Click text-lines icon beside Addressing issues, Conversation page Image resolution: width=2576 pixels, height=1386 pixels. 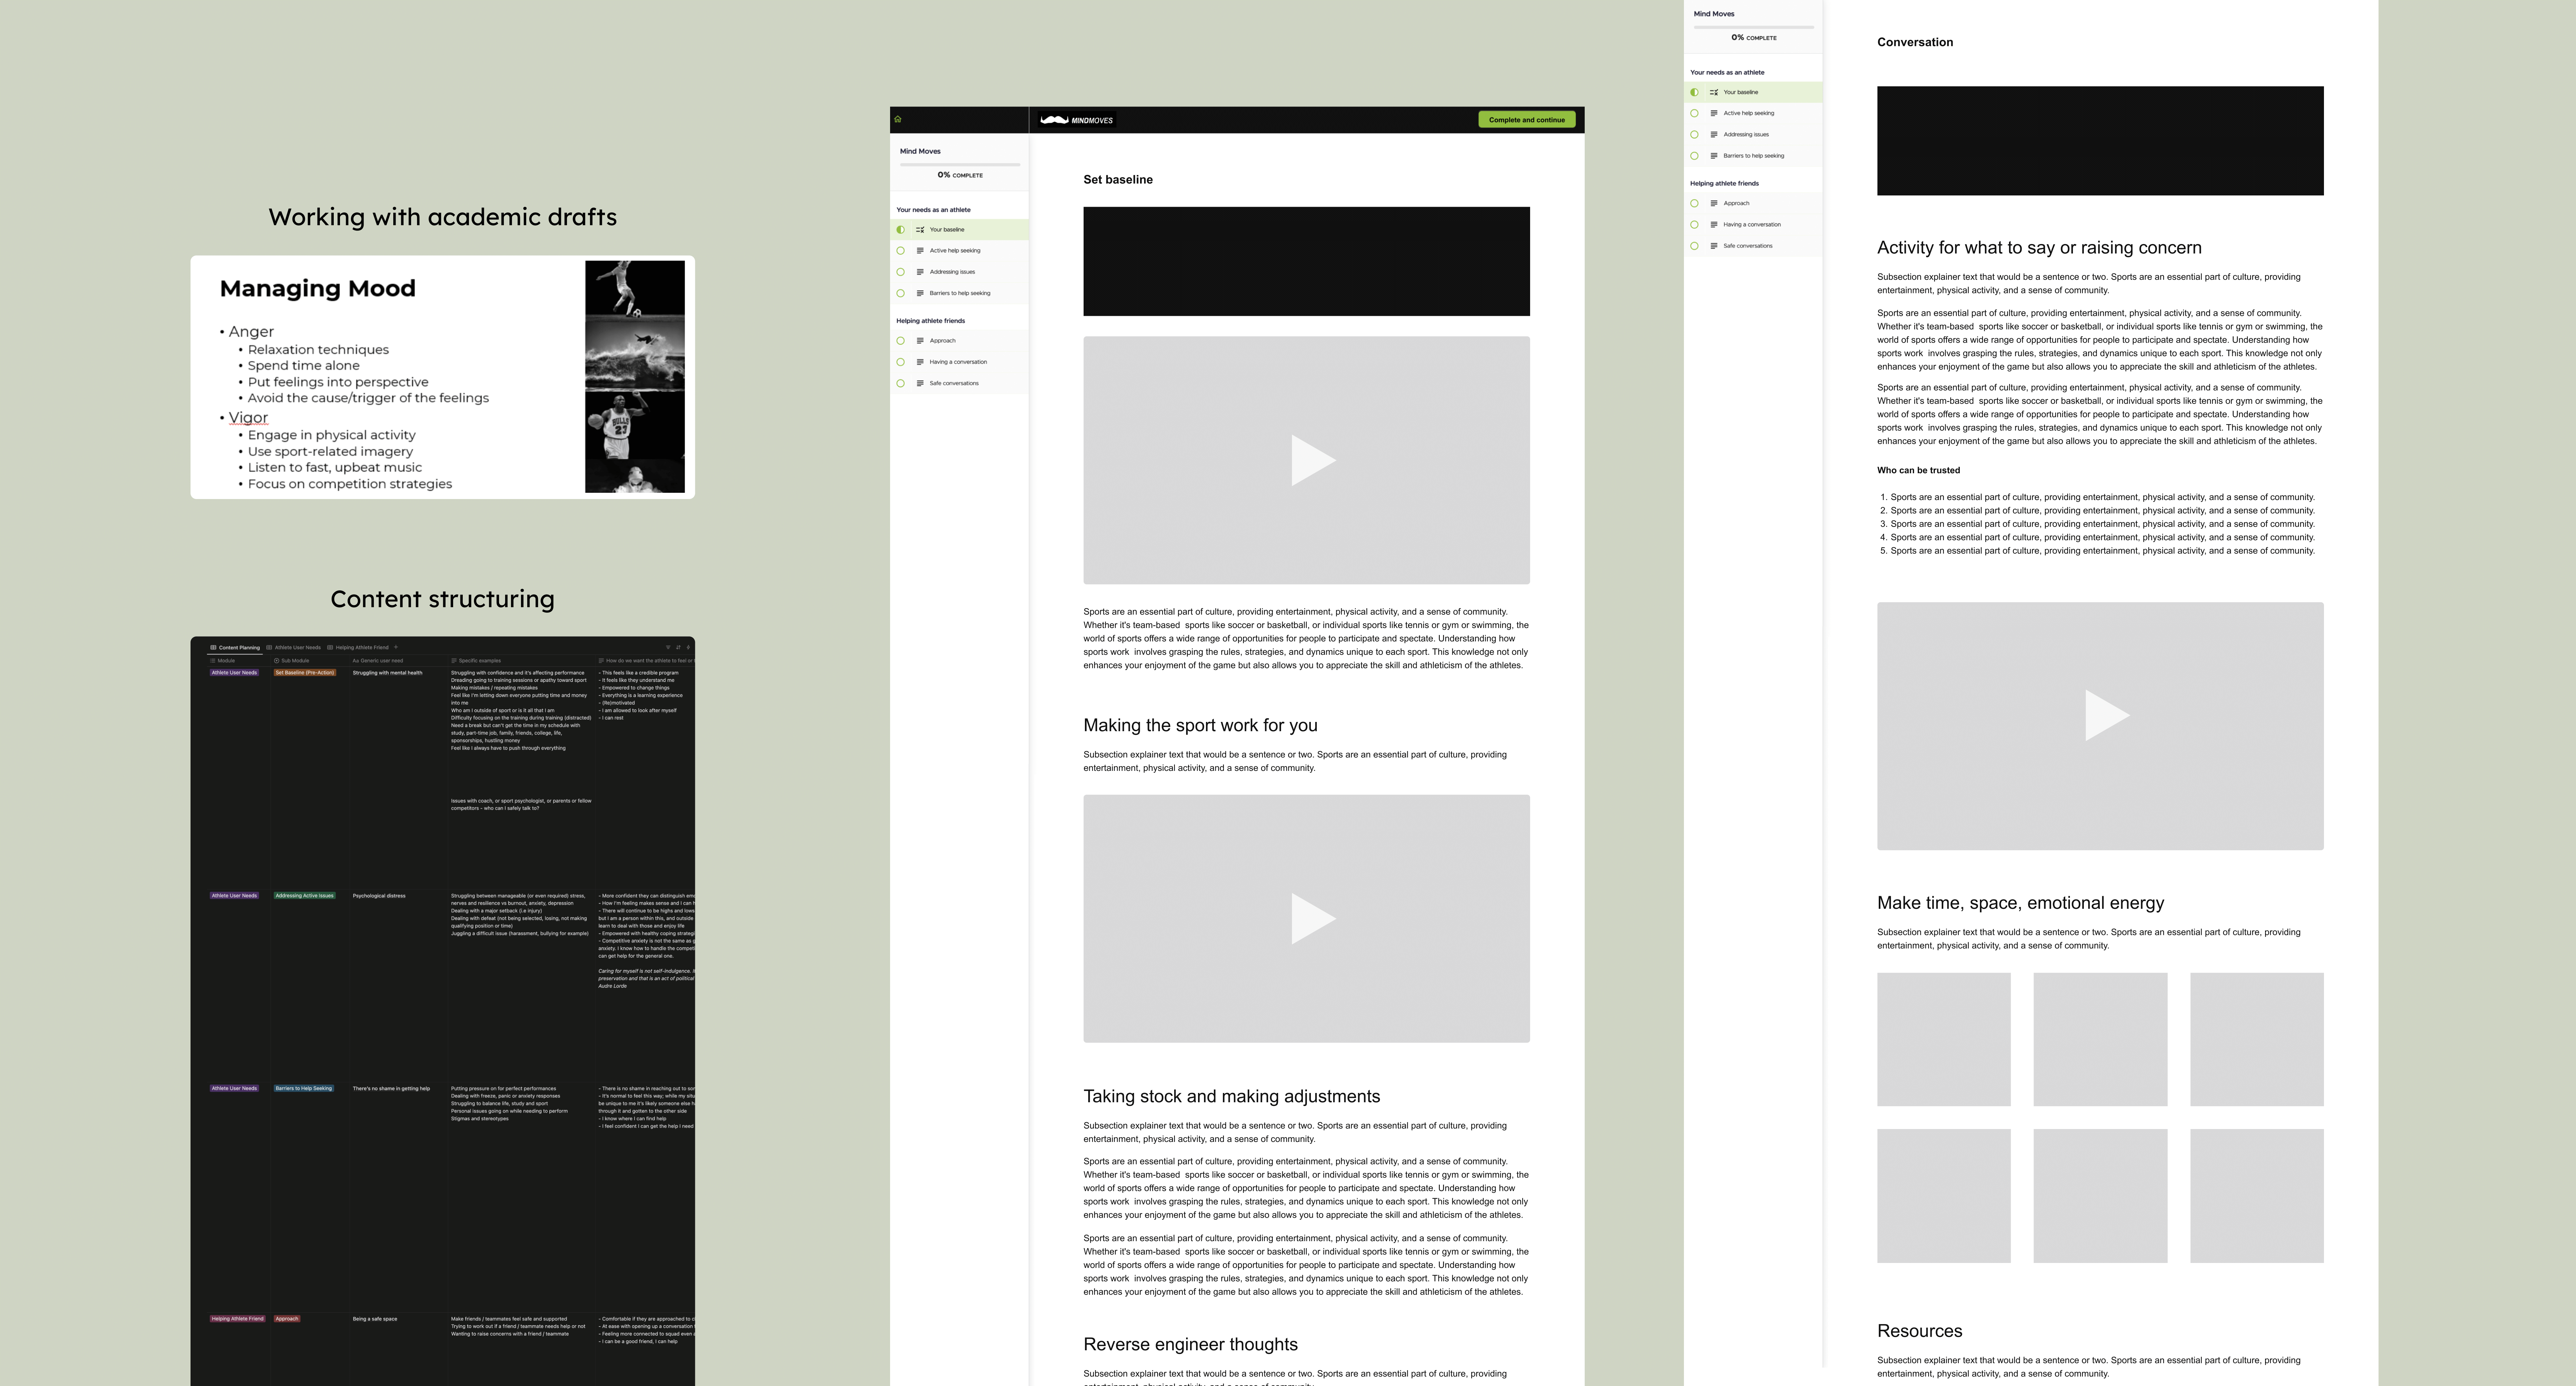tap(1714, 134)
